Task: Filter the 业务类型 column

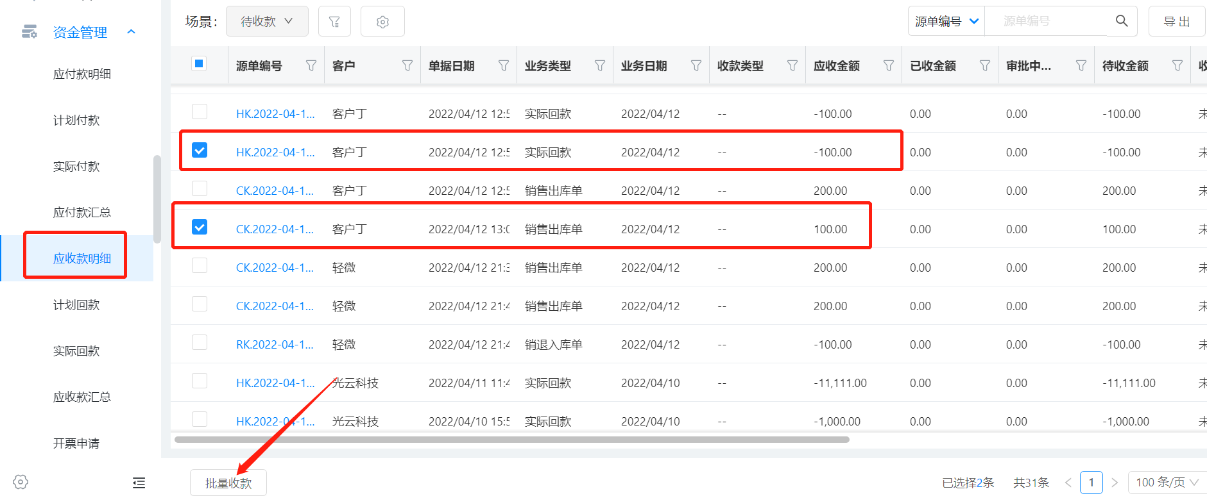Action: pos(600,65)
